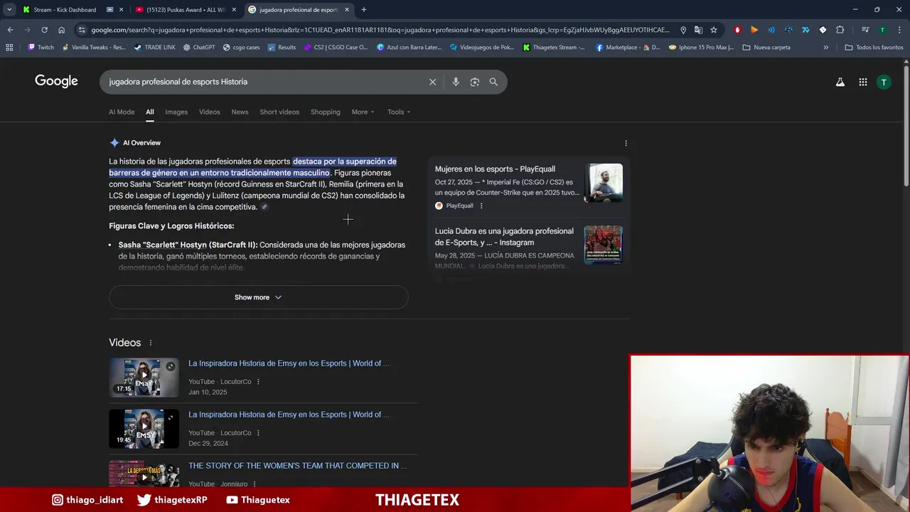Open the red hand ad-blocker extension

point(737,30)
